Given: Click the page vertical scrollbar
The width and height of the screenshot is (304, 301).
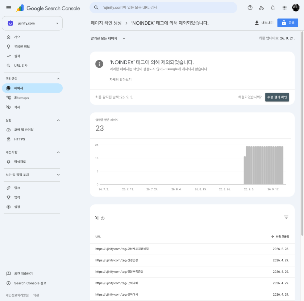Looking at the screenshot, I should [x=302, y=134].
